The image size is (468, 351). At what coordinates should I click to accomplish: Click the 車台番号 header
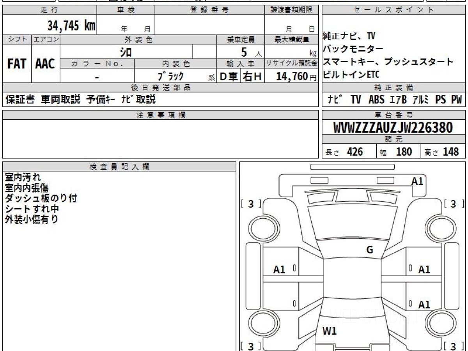click(394, 115)
